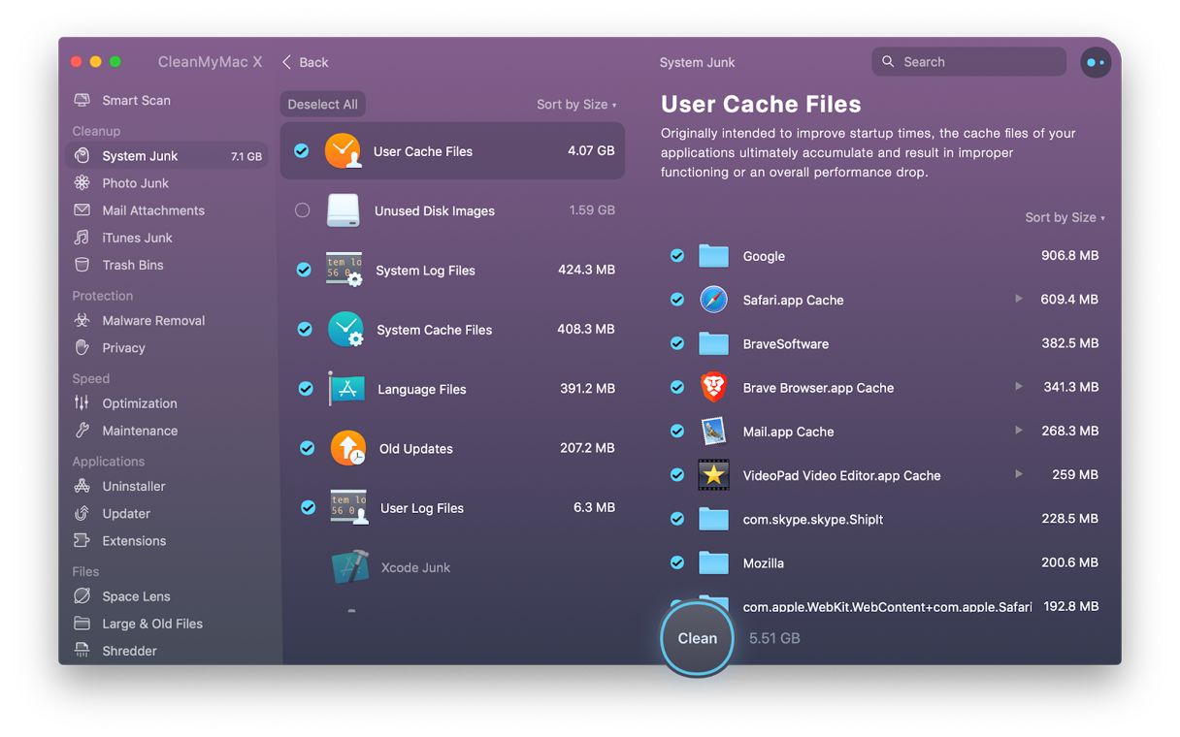The width and height of the screenshot is (1180, 737).
Task: Click the Xcode Junk hammer icon
Action: (349, 566)
